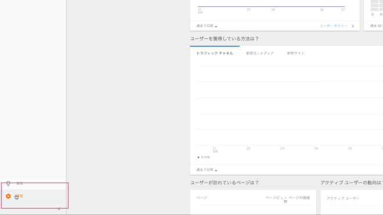The width and height of the screenshot is (383, 215).
Task: Click the ページの価値 column header
Action: (299, 198)
